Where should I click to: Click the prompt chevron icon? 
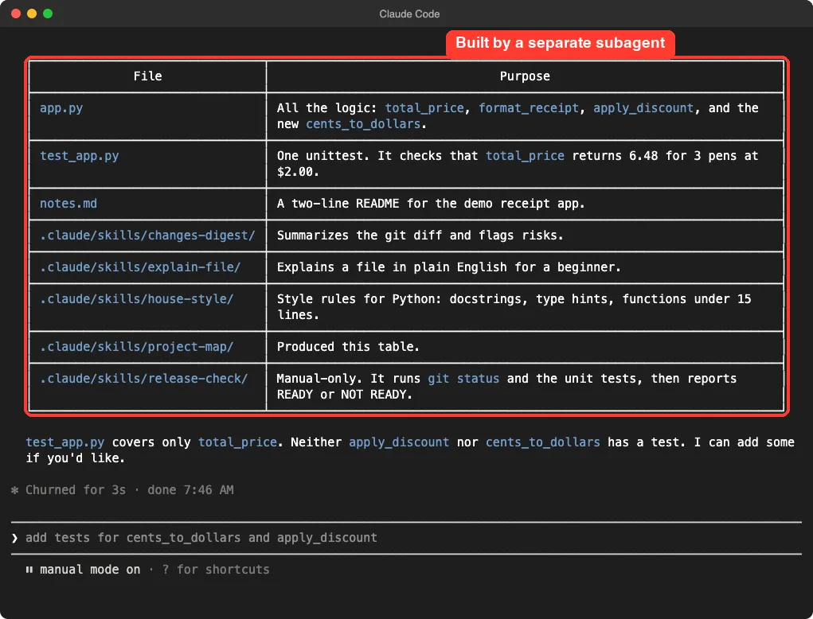[14, 538]
